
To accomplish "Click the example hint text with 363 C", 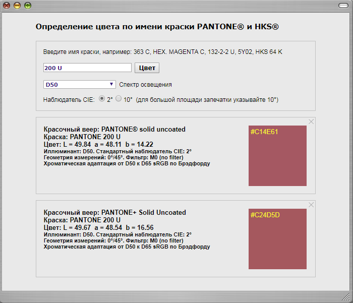I will click(162, 52).
